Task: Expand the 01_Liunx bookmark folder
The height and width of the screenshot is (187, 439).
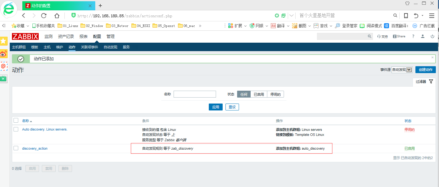Action: coord(68,26)
